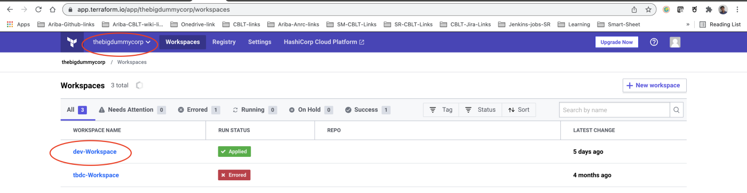Click the search magnifier button
This screenshot has width=747, height=193.
[x=677, y=110]
